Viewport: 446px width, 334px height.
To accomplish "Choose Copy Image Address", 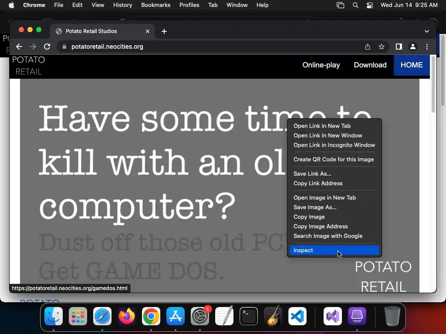I will [x=334, y=226].
